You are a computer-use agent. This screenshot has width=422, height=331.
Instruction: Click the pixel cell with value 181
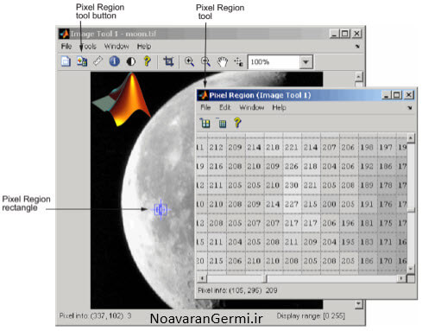point(367,223)
